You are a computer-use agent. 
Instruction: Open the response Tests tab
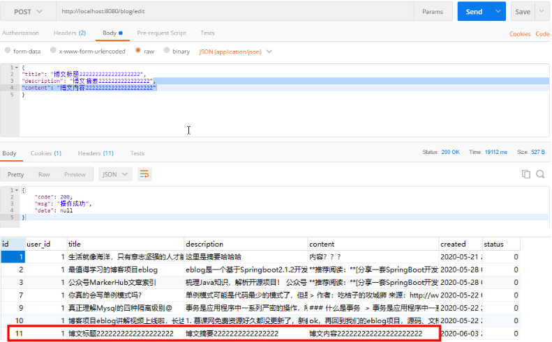[137, 153]
